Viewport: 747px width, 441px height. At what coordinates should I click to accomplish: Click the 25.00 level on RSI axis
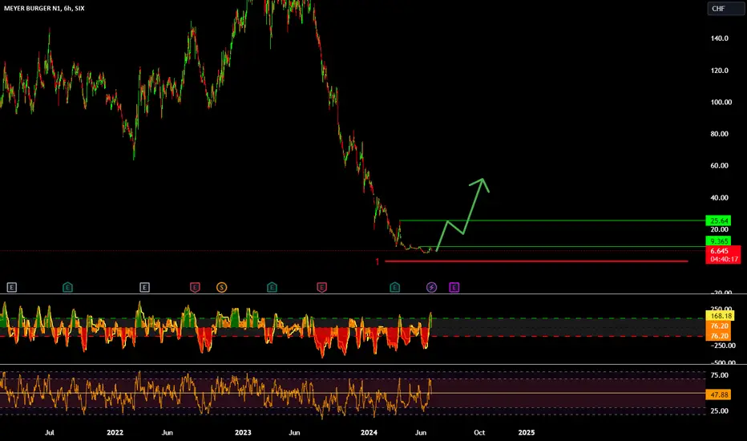click(x=720, y=411)
